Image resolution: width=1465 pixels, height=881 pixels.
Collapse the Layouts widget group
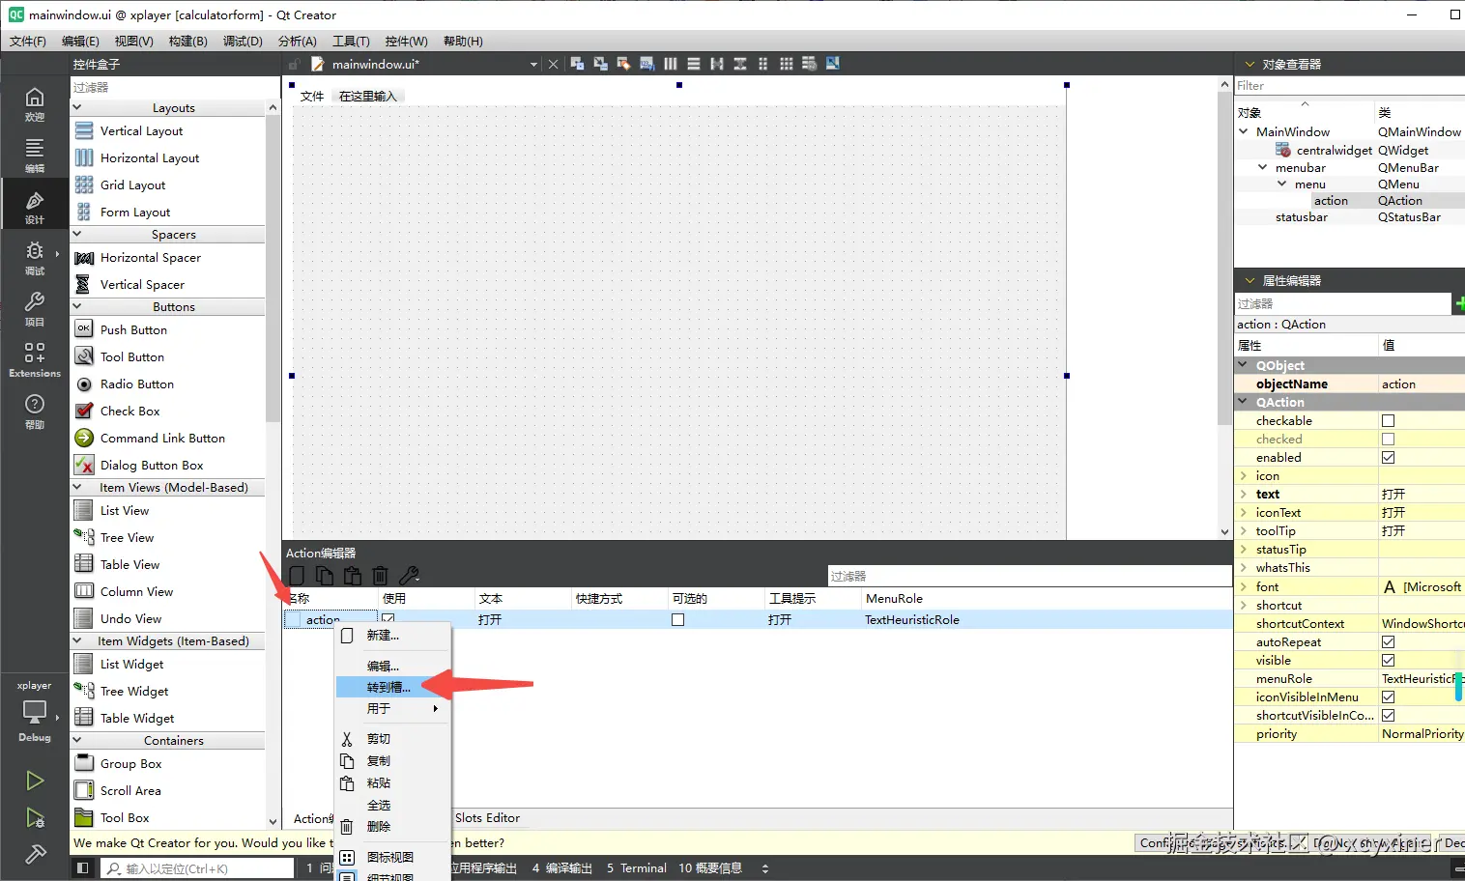[x=77, y=108]
